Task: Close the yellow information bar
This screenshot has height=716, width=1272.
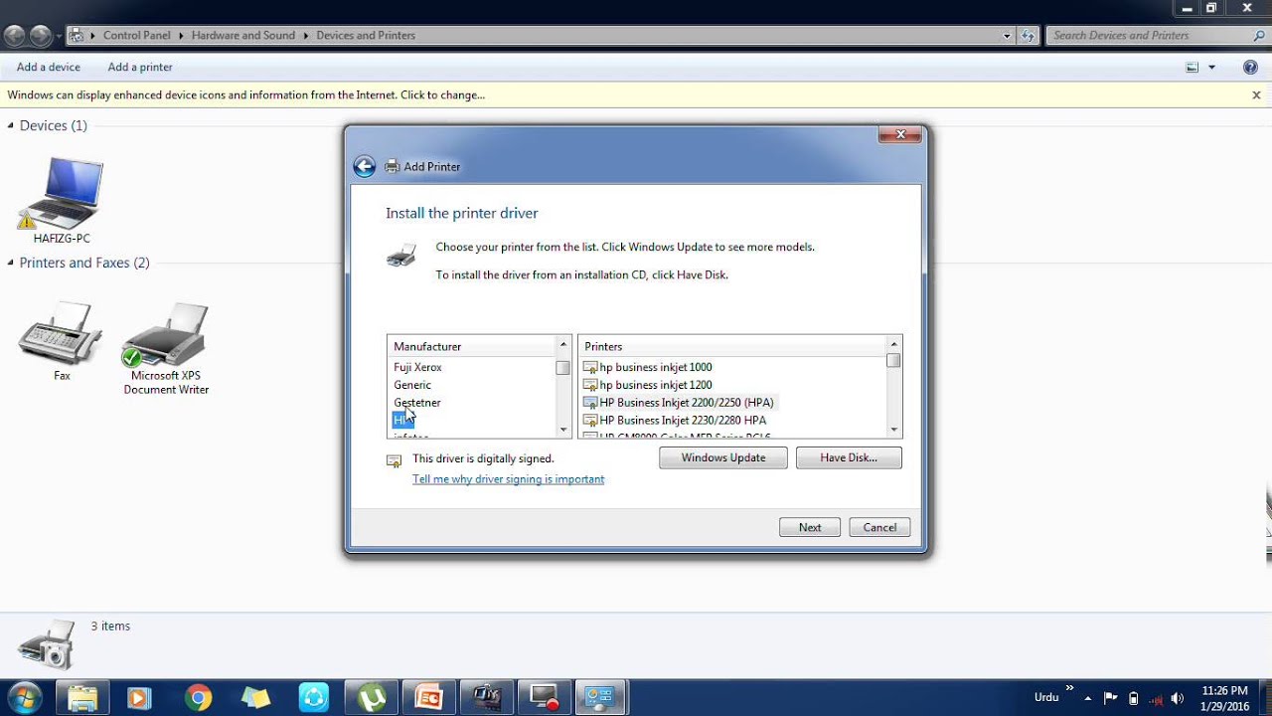Action: [x=1256, y=95]
